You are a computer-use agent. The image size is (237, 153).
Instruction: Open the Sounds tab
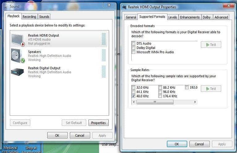[x=44, y=17]
